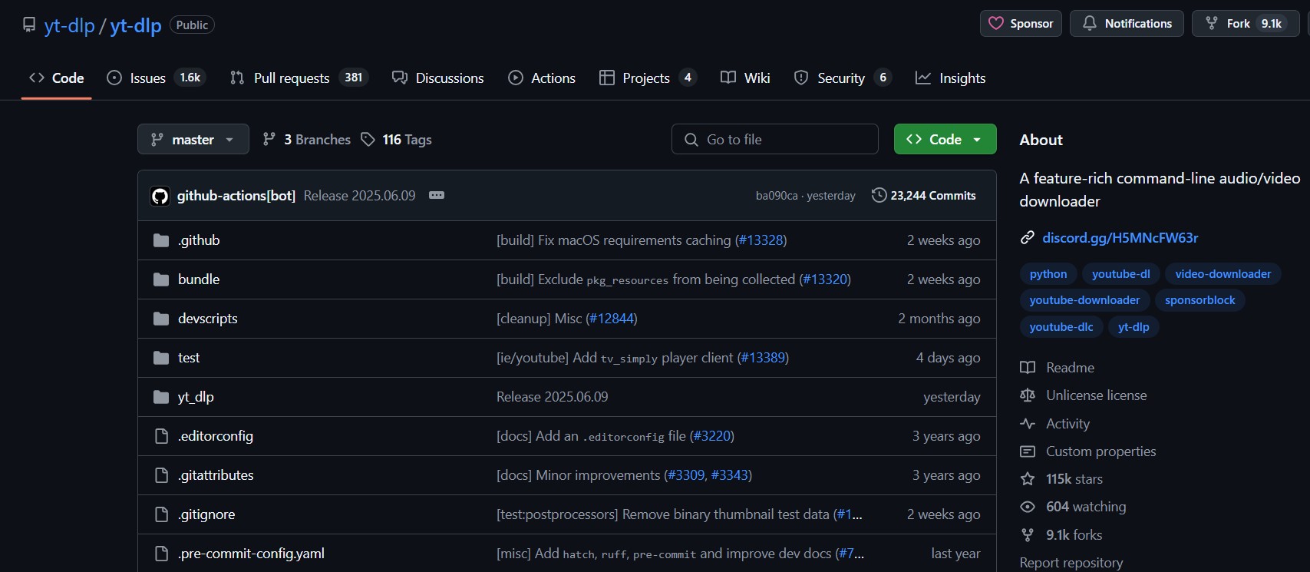Click the youtube-dl topic tag
Screen dimensions: 1310x572
click(1120, 274)
